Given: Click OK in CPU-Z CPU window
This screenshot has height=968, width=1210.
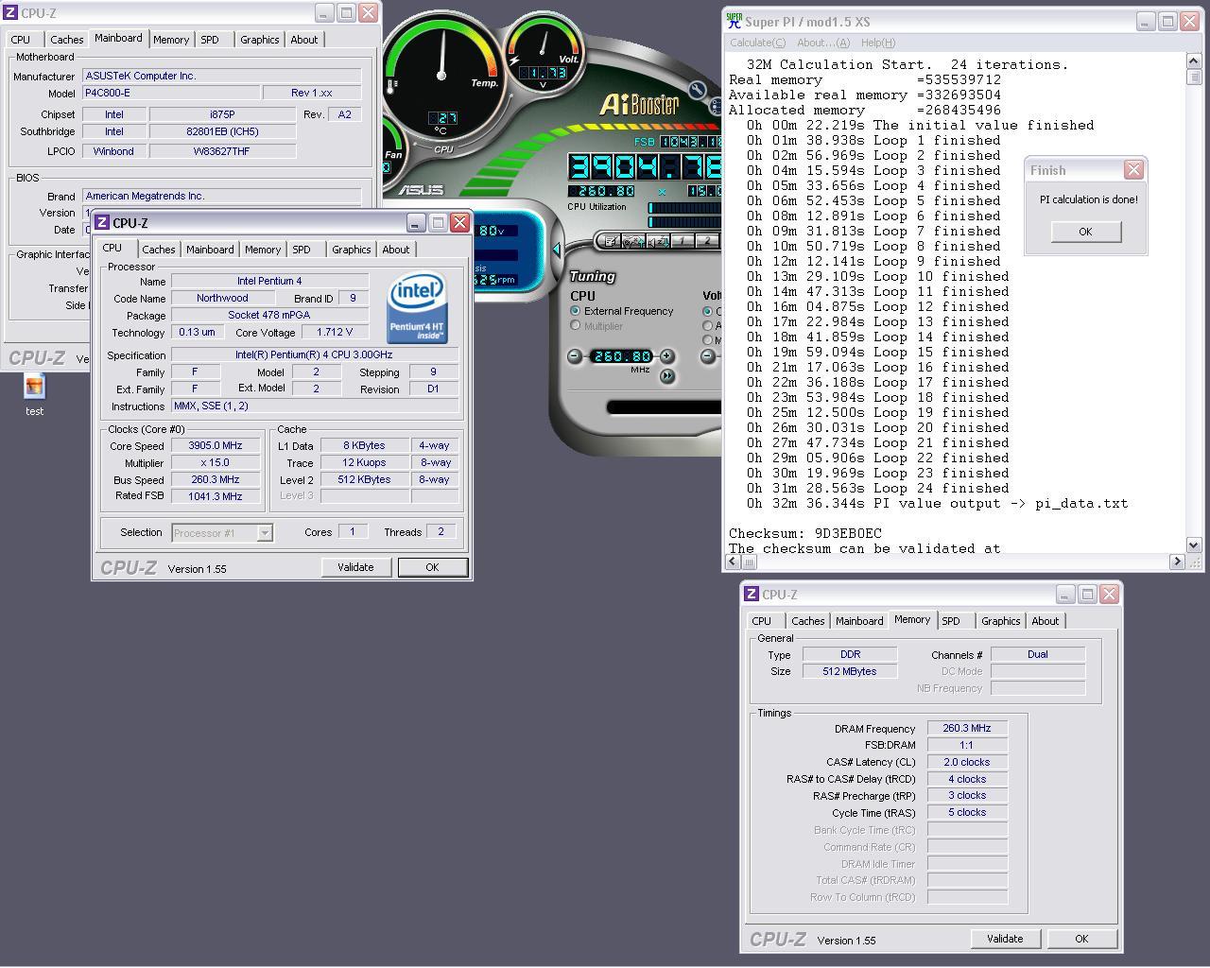Looking at the screenshot, I should (432, 567).
